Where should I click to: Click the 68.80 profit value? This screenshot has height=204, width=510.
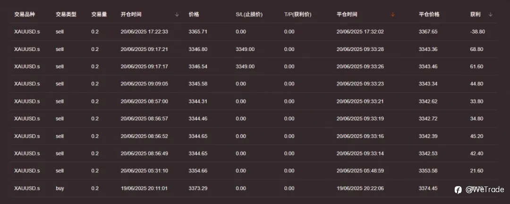[x=476, y=49]
